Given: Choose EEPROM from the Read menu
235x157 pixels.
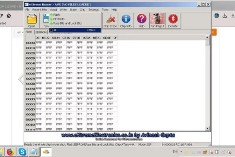Looking at the screenshot, I should [75, 19].
